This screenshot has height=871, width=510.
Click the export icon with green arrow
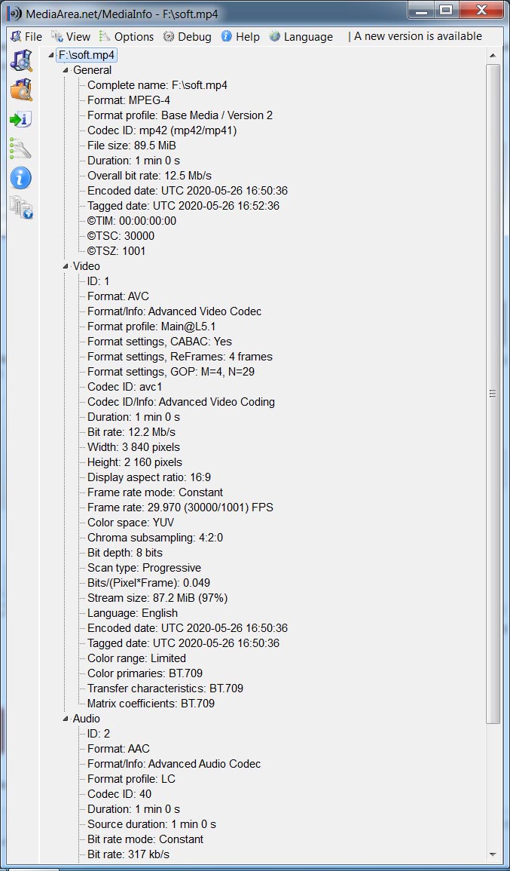pyautogui.click(x=22, y=119)
